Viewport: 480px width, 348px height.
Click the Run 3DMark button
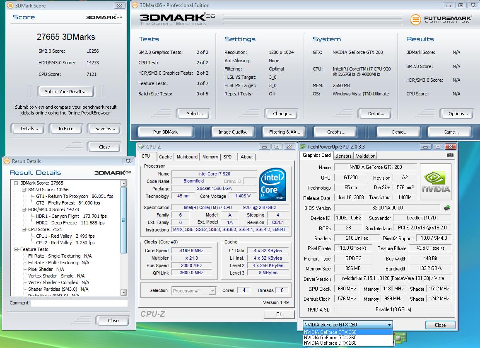tap(165, 132)
